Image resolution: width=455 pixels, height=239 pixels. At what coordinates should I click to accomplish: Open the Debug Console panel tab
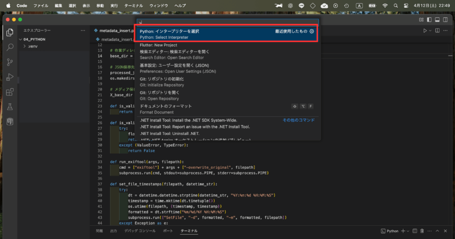(140, 231)
